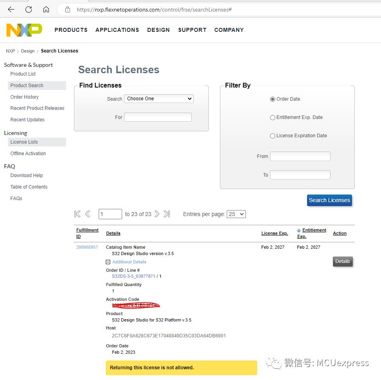The width and height of the screenshot is (381, 380).
Task: Click the Search Licenses button
Action: point(329,200)
